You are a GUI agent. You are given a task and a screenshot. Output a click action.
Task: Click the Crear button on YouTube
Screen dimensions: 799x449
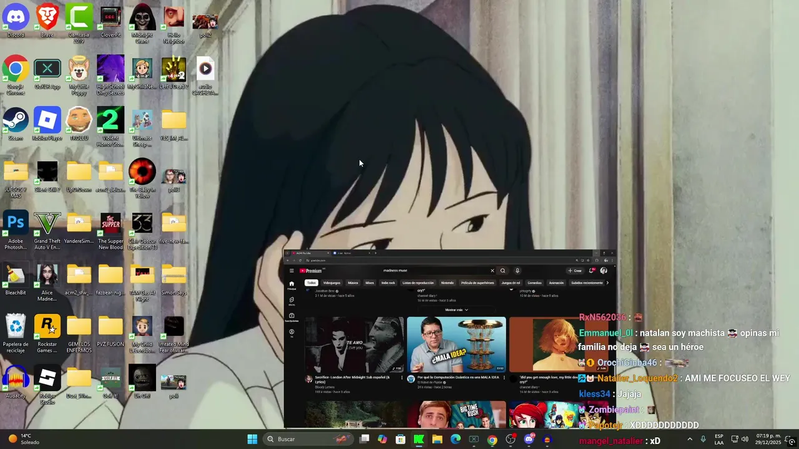point(575,271)
